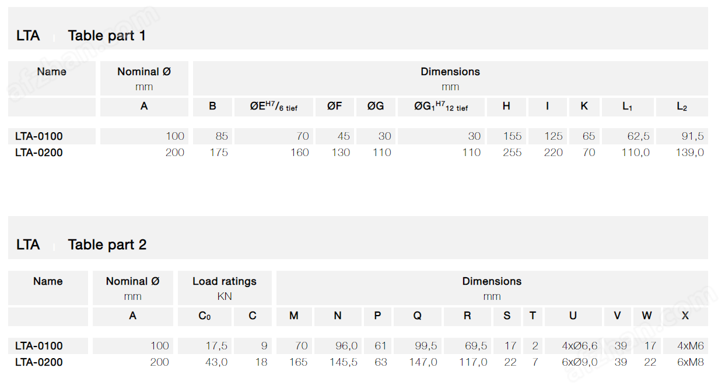Select LTA-0200 row name in Table part 1
The height and width of the screenshot is (389, 725).
click(39, 153)
